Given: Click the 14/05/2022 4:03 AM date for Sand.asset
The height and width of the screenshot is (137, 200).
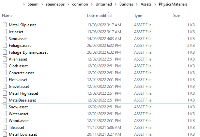Looking at the screenshot, I should (104, 39).
